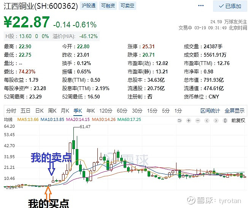Click the 可融资 tag badge

tap(108, 6)
